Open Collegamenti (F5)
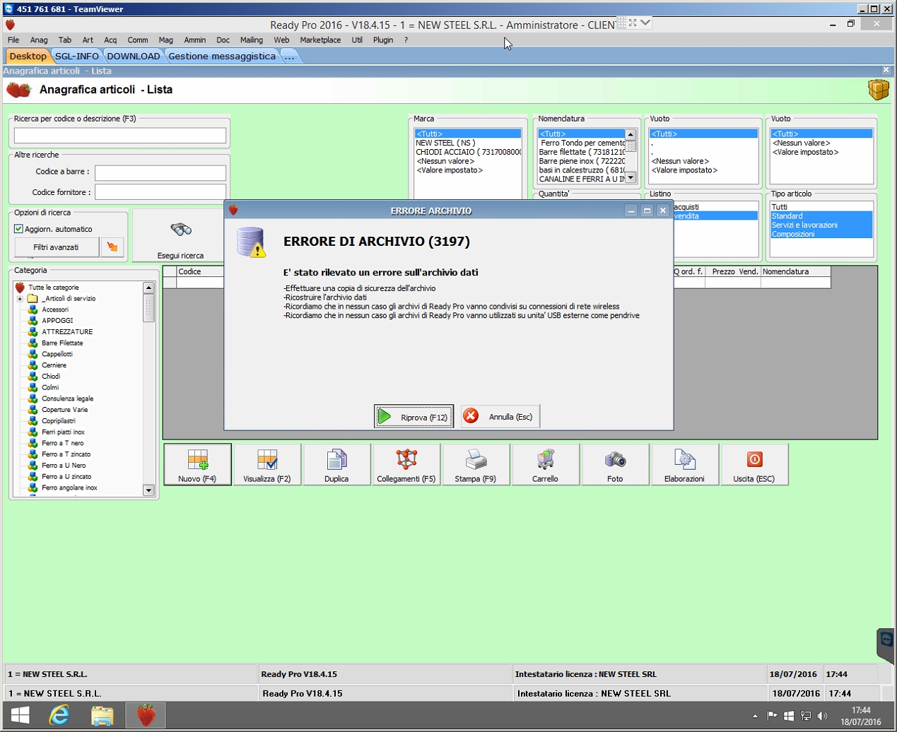The width and height of the screenshot is (897, 732). point(406,464)
